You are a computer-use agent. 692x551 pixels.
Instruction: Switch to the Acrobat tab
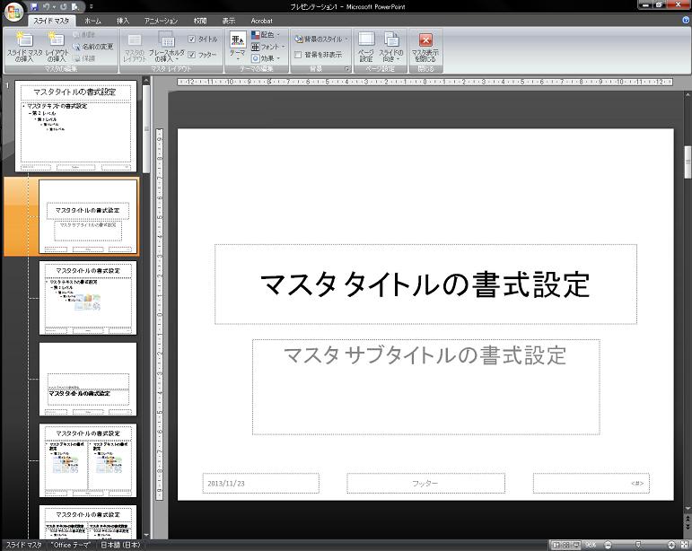click(261, 21)
